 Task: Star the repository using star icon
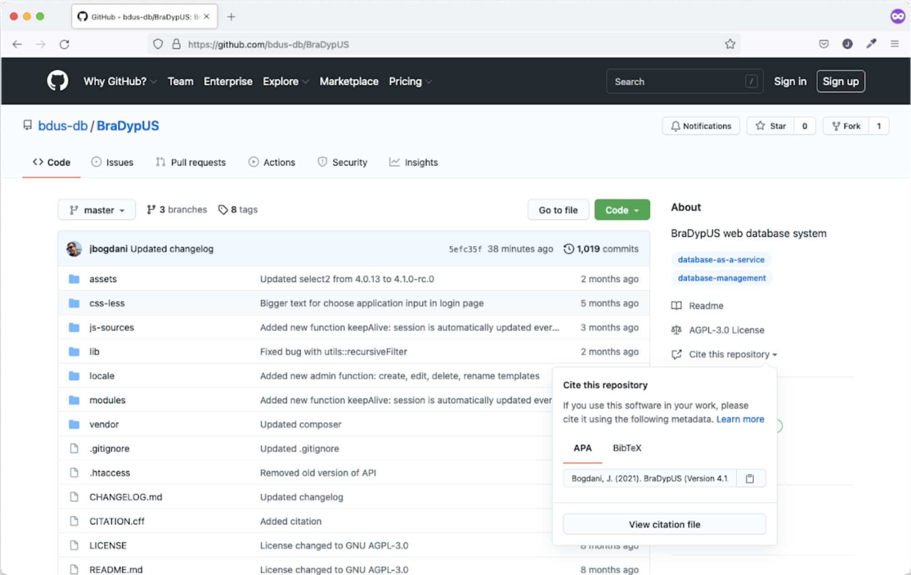click(761, 126)
